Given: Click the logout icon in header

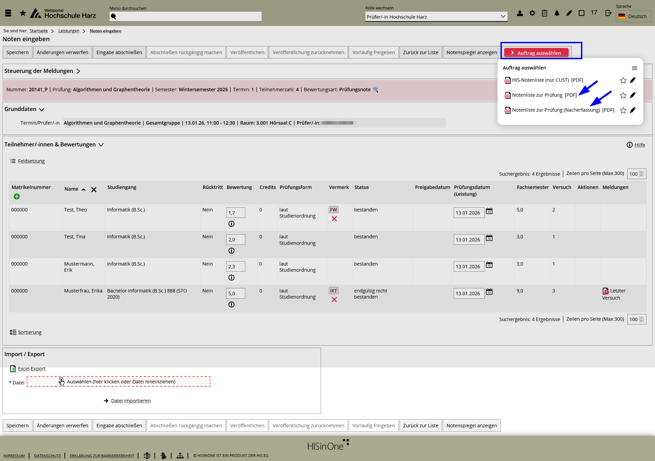Looking at the screenshot, I should (608, 13).
